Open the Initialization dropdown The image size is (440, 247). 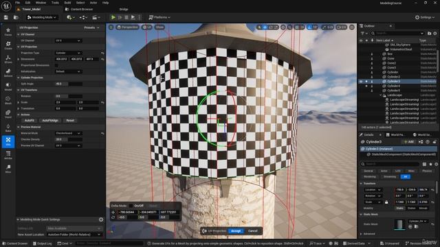tap(68, 71)
